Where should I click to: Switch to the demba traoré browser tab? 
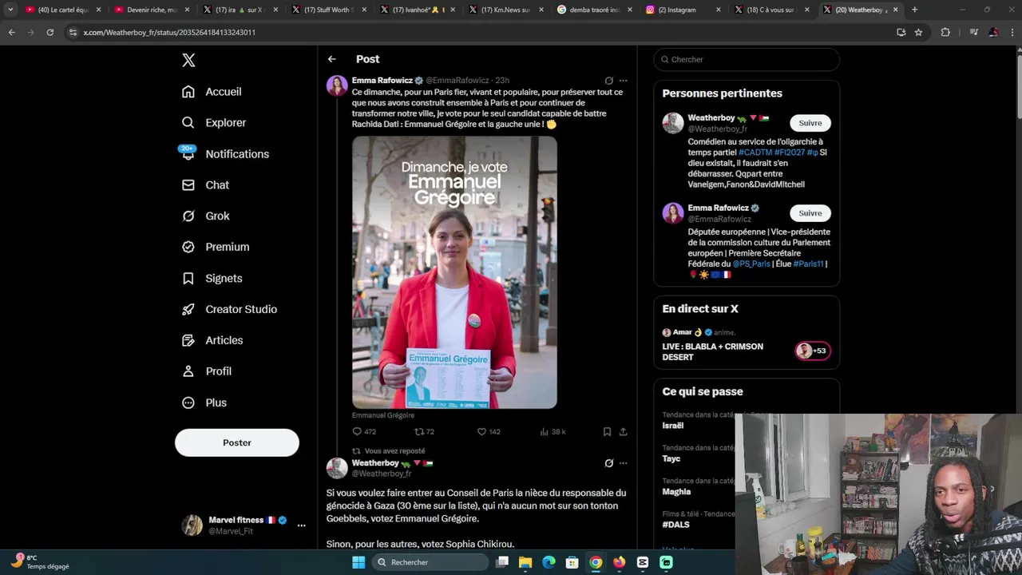(594, 10)
